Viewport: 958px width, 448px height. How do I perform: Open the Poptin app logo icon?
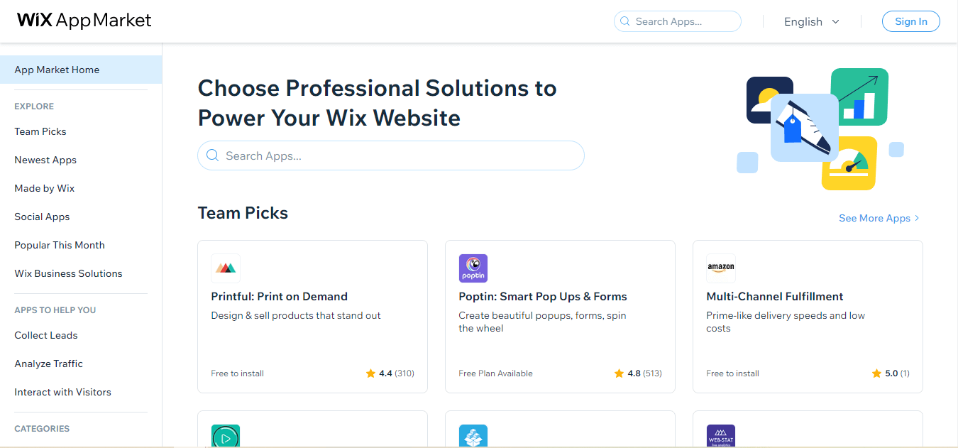coord(473,268)
